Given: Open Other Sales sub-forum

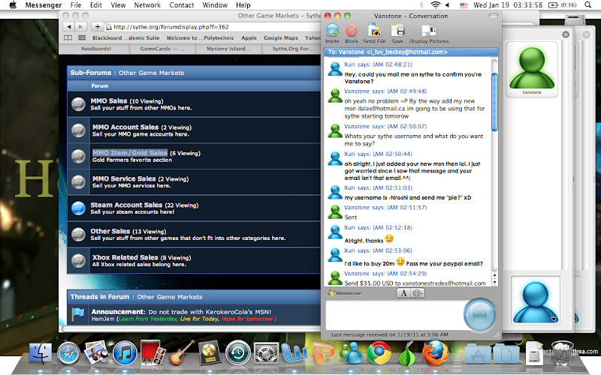Looking at the screenshot, I should click(110, 231).
